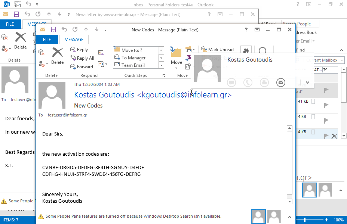Delete the New Codes message
Screen dimensions: 347x224
(x=57, y=56)
